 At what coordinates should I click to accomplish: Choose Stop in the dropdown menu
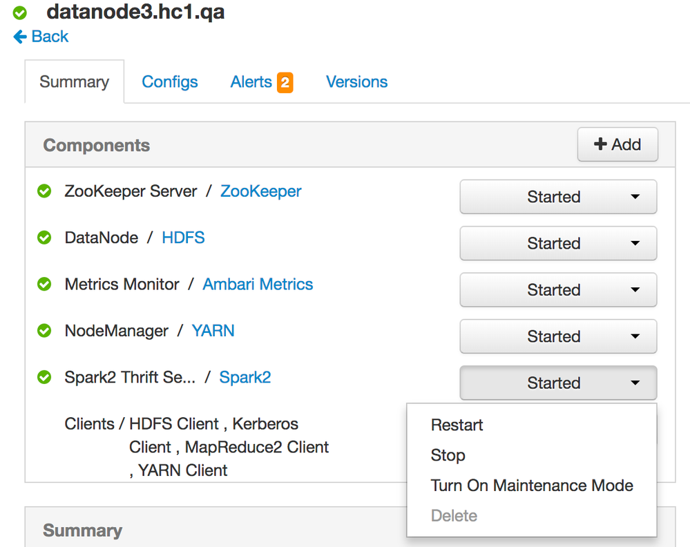pyautogui.click(x=448, y=455)
